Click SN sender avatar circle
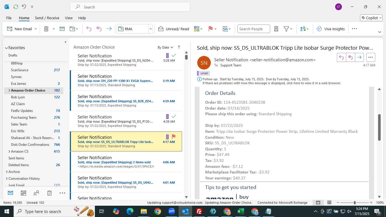386x217 pixels. click(204, 63)
